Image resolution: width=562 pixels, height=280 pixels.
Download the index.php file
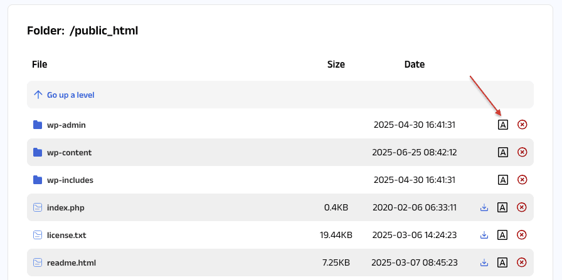(x=484, y=207)
